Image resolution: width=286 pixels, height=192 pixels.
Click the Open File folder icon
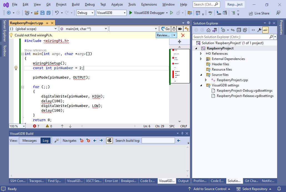pos(36,13)
